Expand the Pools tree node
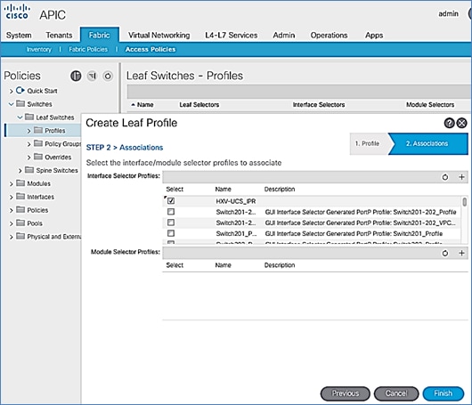This screenshot has height=405, width=472. [12, 223]
